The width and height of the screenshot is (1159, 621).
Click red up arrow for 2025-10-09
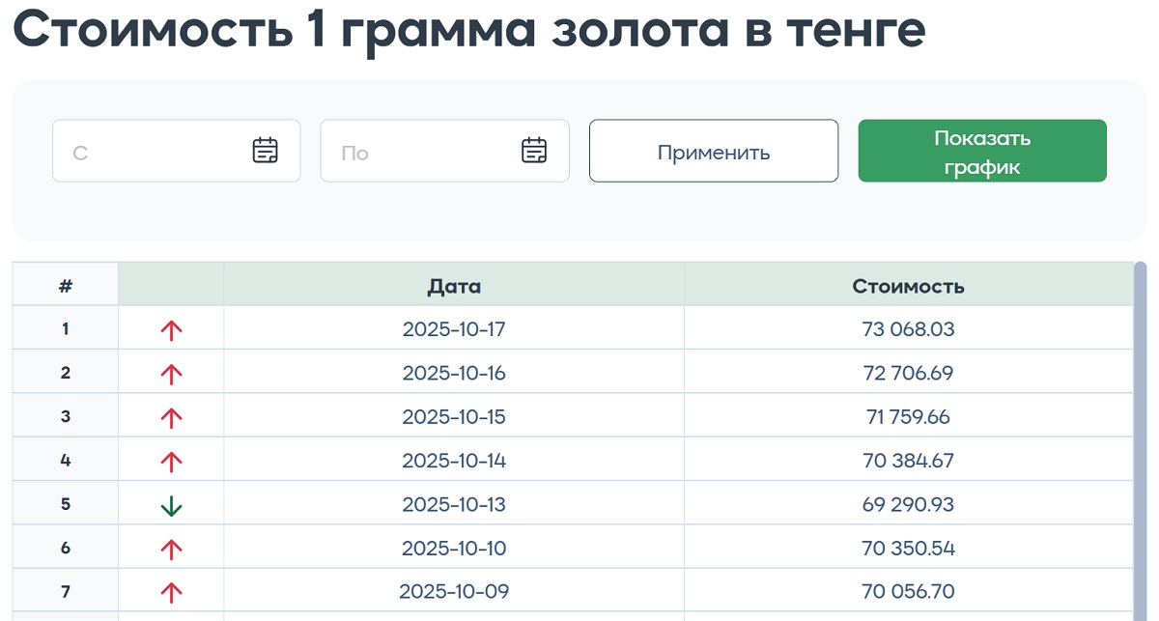click(171, 592)
